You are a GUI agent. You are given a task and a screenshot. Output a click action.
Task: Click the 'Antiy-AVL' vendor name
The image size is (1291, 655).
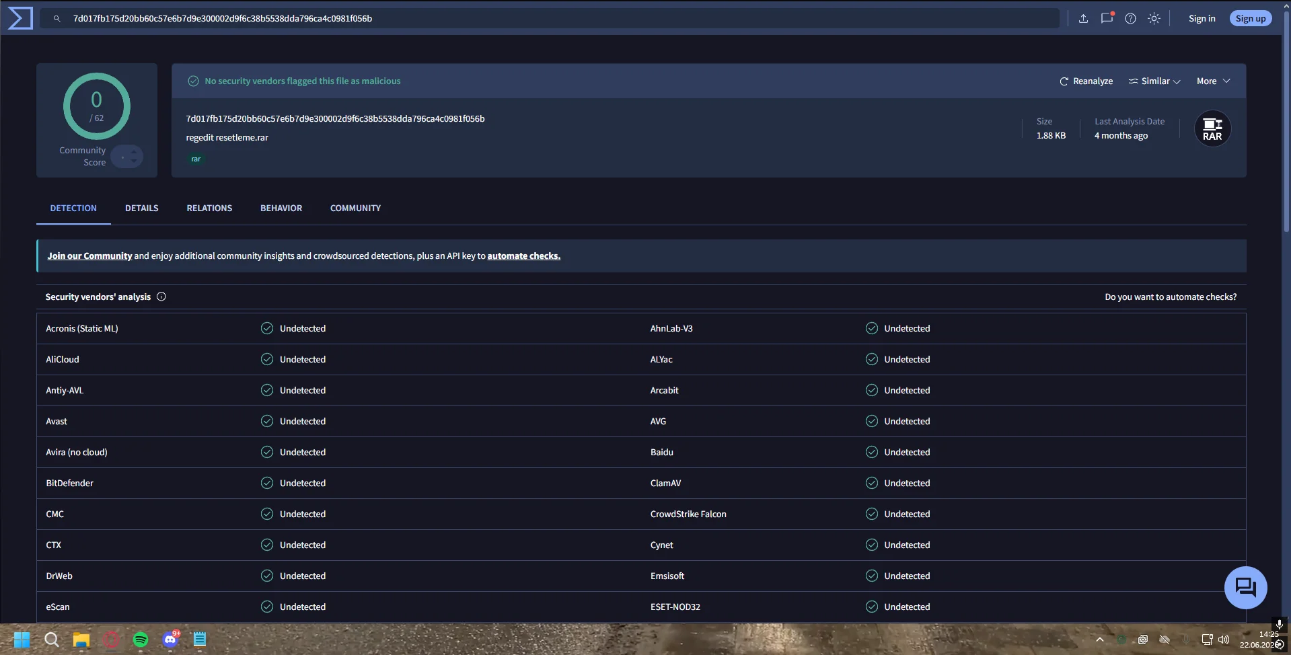[x=65, y=391]
